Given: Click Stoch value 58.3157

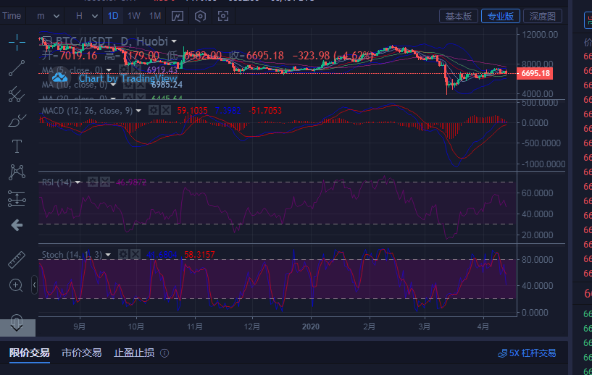Looking at the screenshot, I should 199,255.
